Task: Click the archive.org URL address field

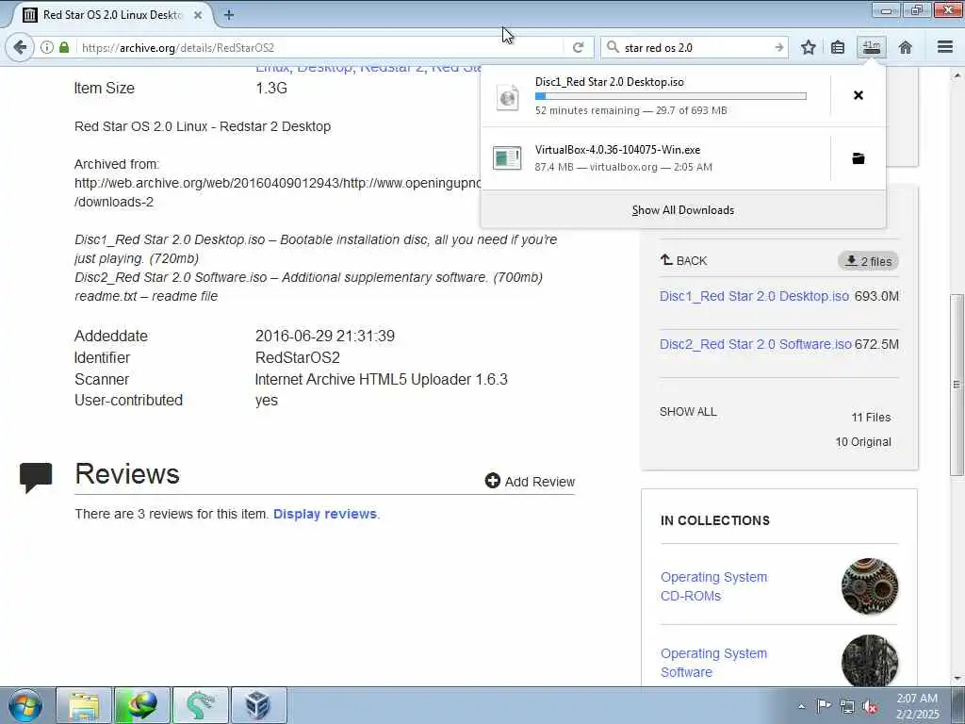Action: point(320,47)
